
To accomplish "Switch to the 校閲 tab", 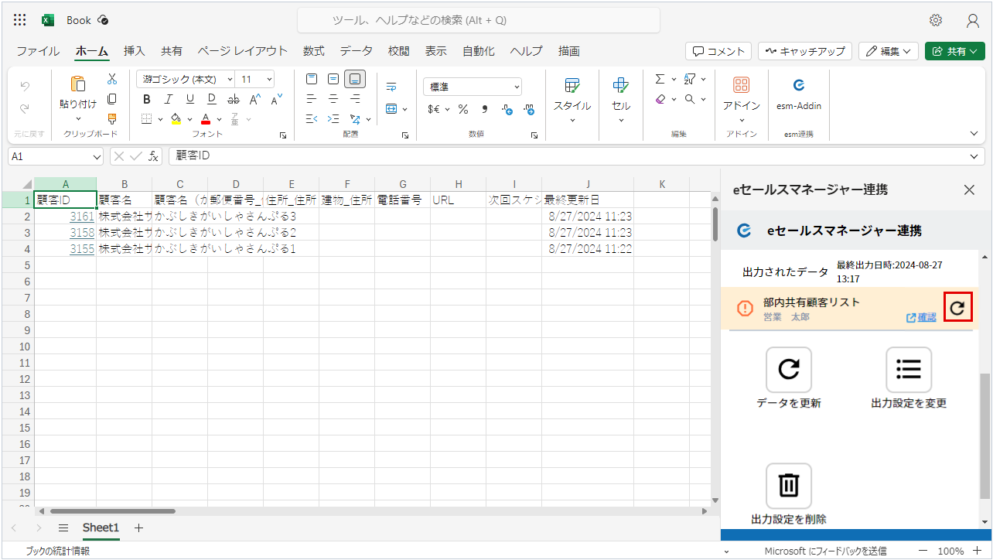I will 399,51.
